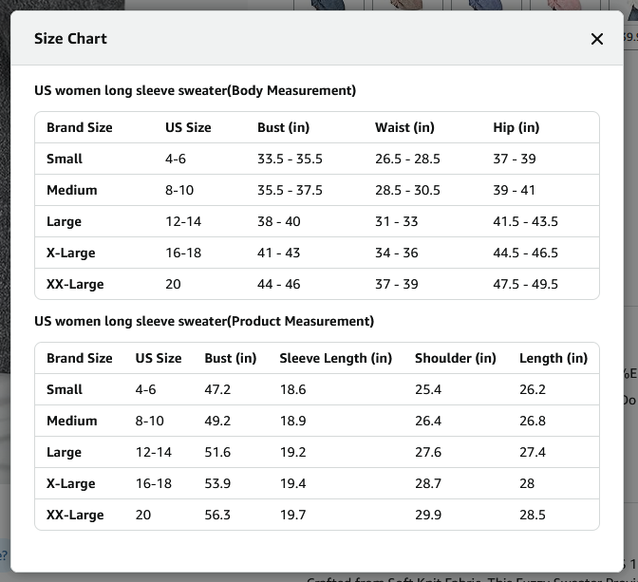Viewport: 638px width, 582px height.
Task: Click the Waist (in) column header
Action: [x=404, y=127]
